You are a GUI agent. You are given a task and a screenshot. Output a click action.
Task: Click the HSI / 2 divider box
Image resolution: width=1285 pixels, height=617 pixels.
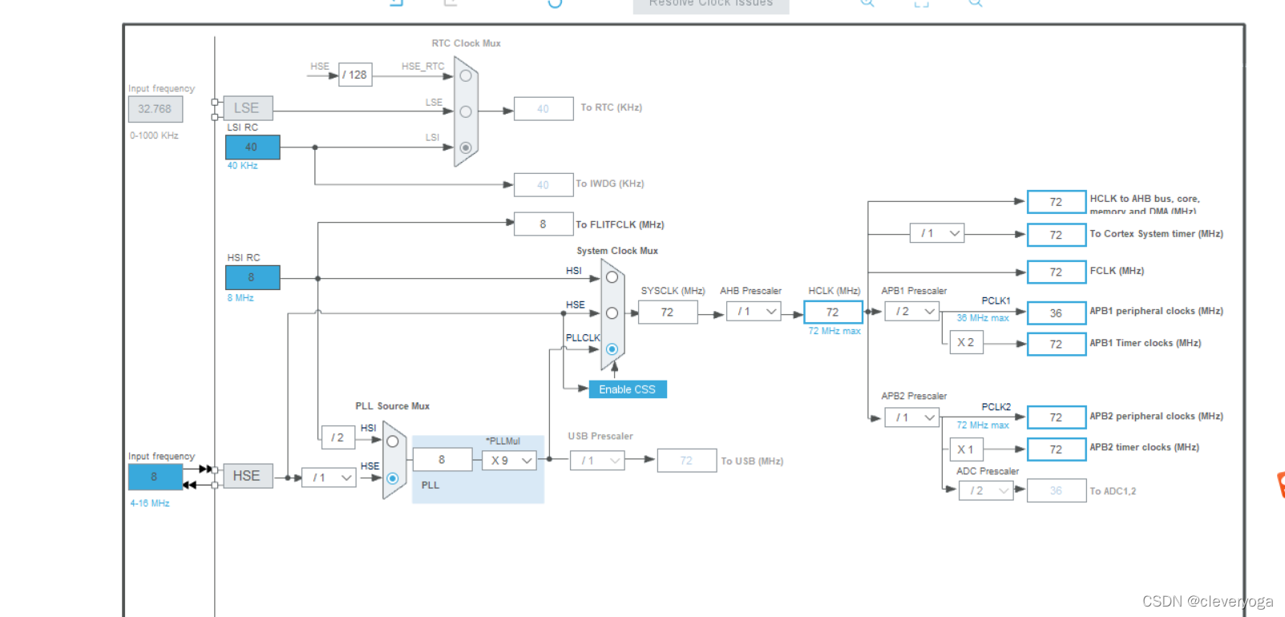coord(338,438)
